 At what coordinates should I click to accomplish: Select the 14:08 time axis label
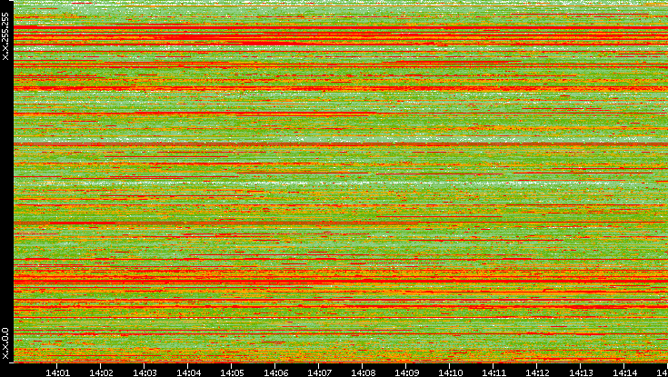click(x=363, y=372)
